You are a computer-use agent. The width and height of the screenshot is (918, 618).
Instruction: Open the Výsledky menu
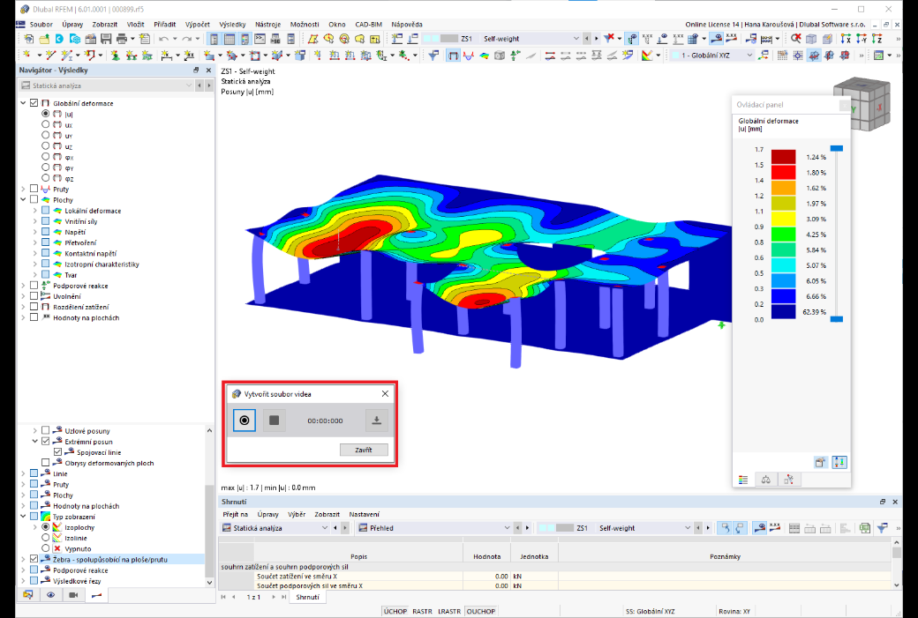pos(232,24)
